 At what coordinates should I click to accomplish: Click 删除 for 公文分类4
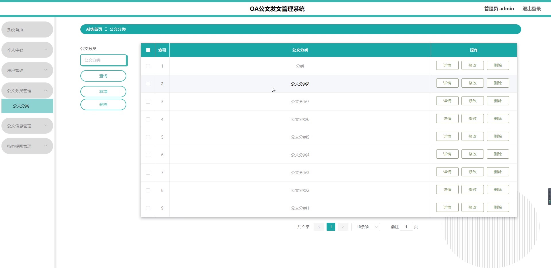498,154
